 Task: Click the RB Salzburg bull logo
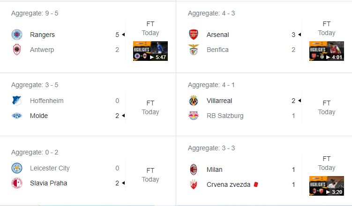click(x=194, y=116)
